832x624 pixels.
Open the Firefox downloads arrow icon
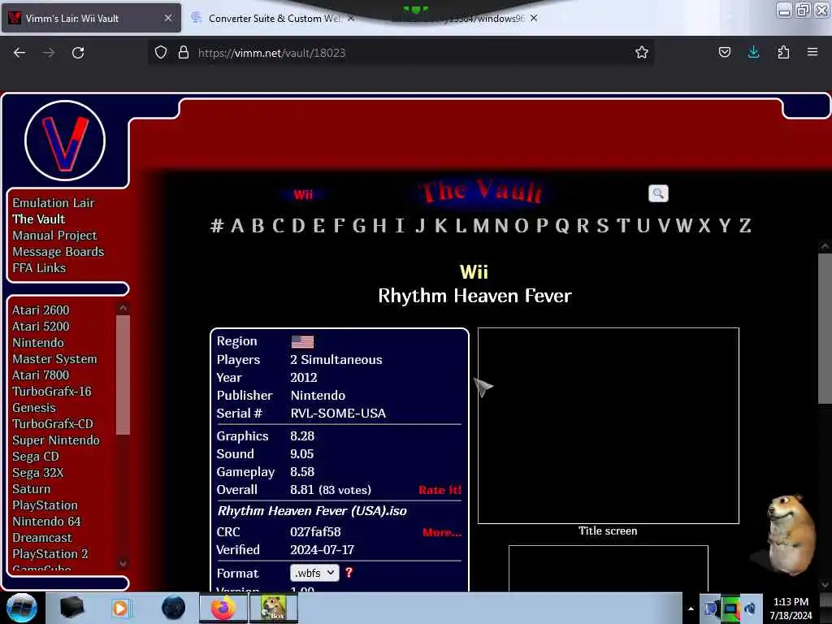coord(753,52)
